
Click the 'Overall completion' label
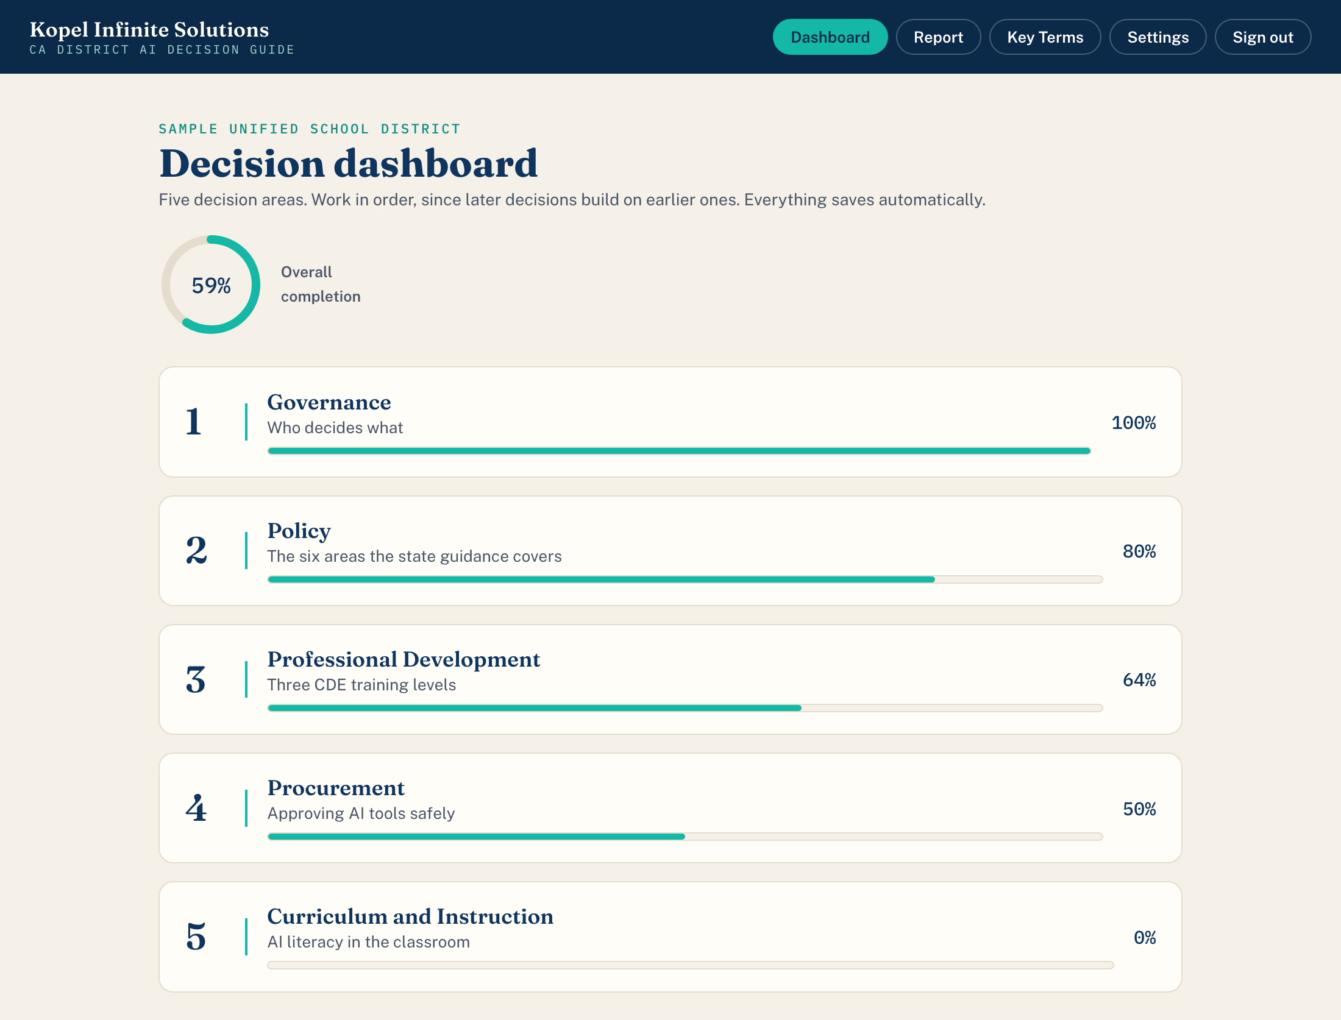pos(321,284)
